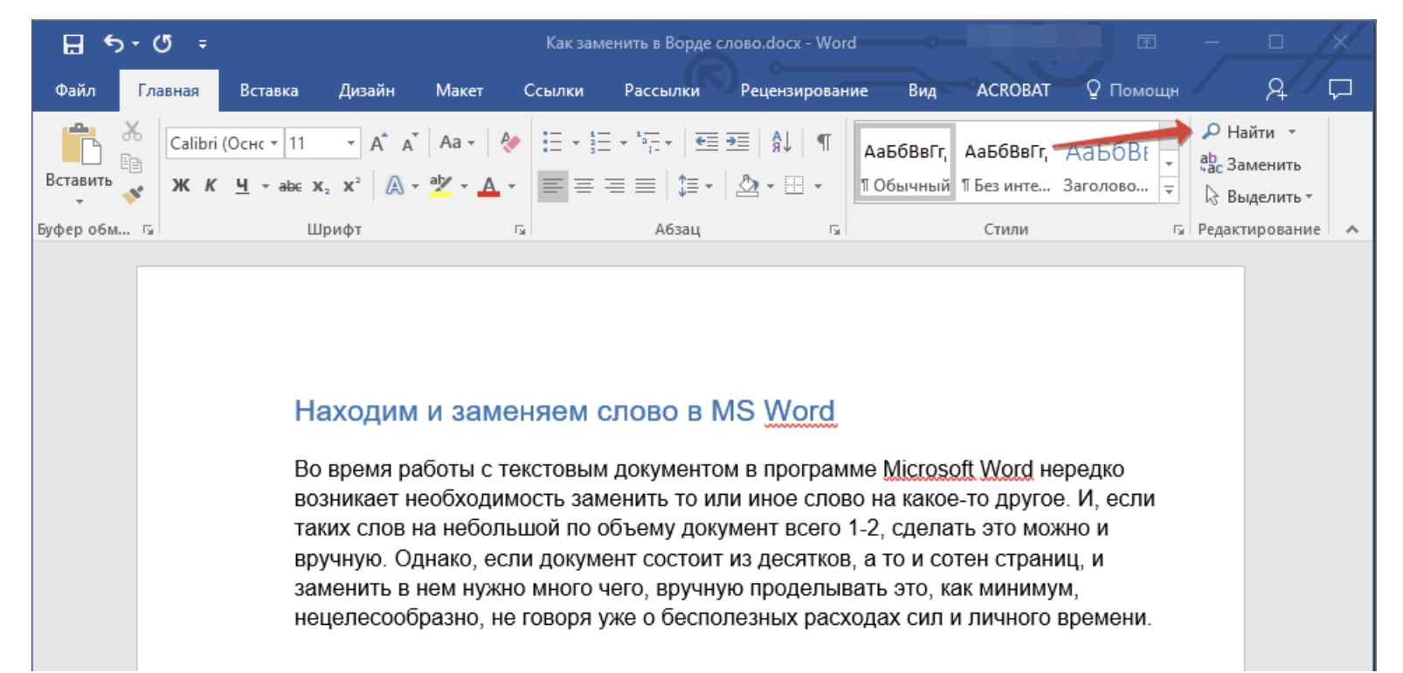Apply the red font color swatch
Image resolution: width=1403 pixels, height=673 pixels.
488,186
